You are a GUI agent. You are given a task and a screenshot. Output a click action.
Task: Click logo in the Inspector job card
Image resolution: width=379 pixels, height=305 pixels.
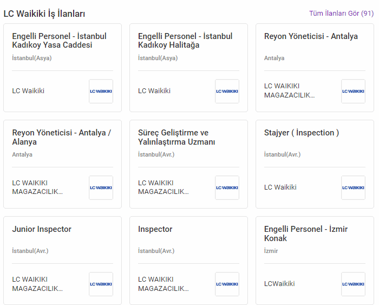pos(227,284)
